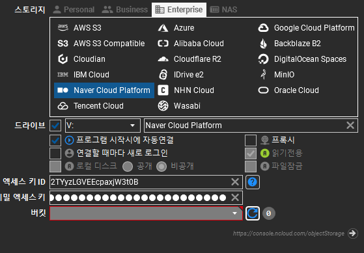Select the 비공개 radio button
The image size is (364, 253).
[161, 166]
